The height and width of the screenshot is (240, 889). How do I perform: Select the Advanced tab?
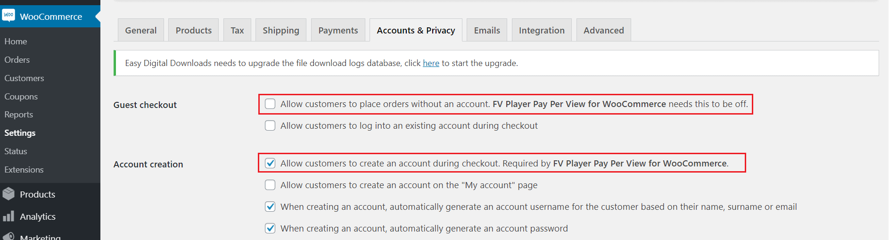click(604, 30)
